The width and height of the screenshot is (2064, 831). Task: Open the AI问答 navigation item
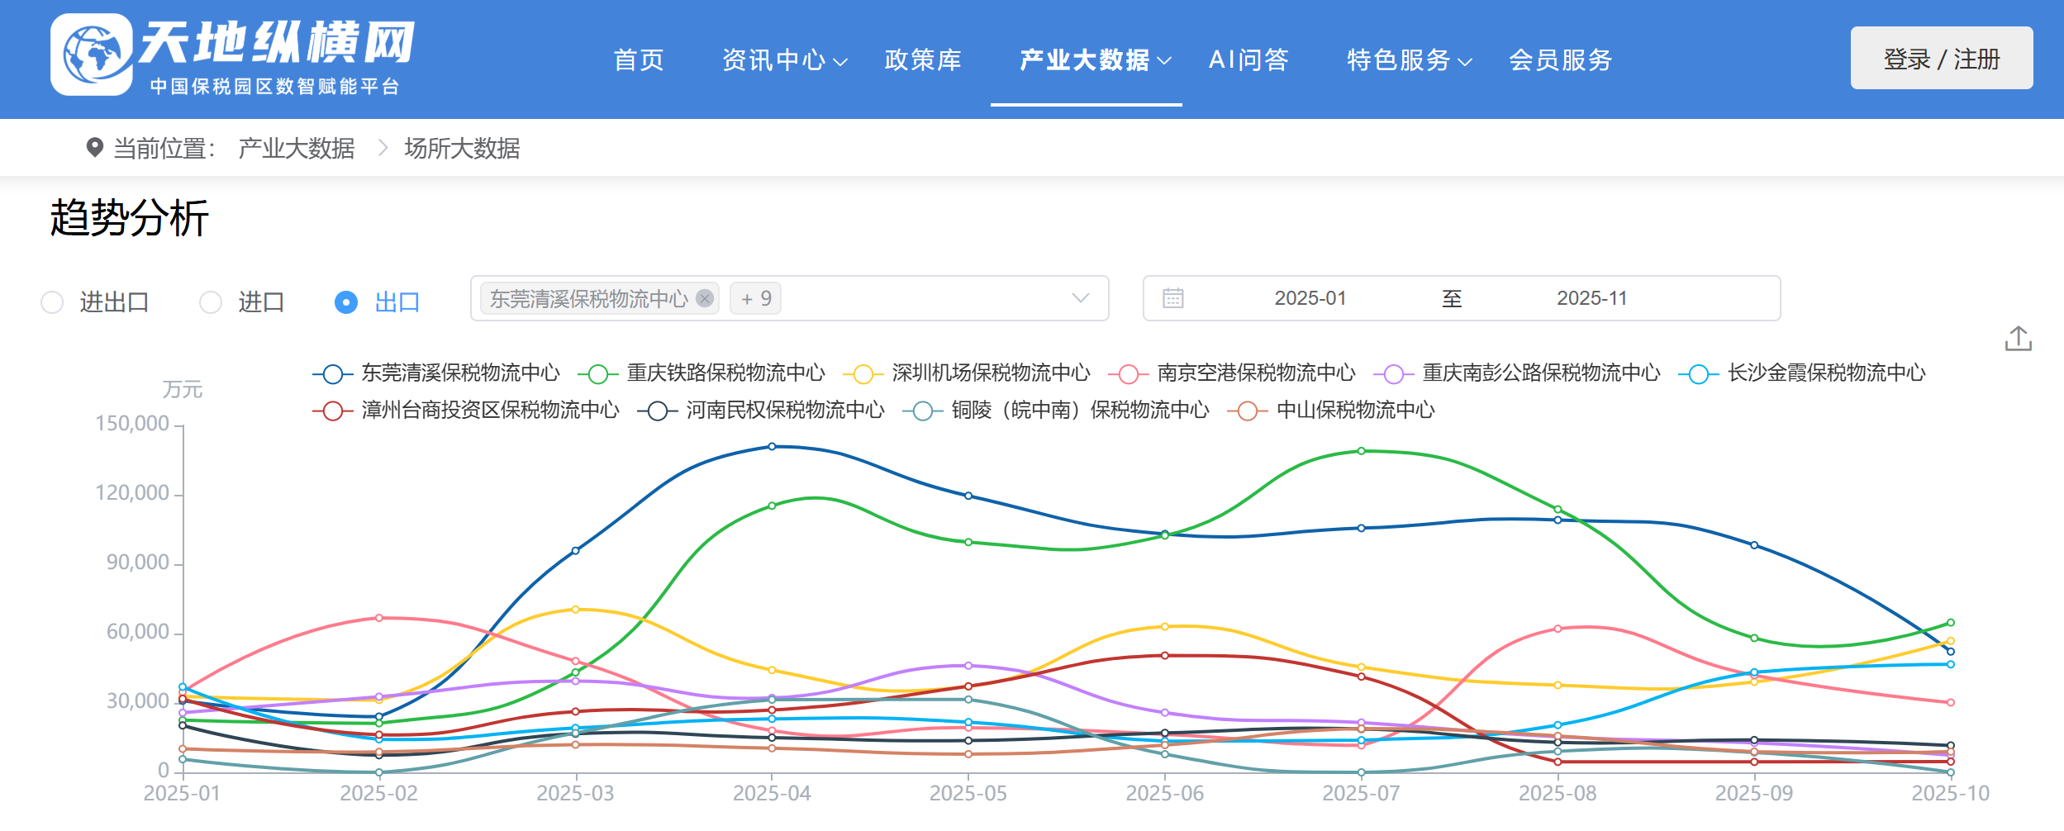click(x=1248, y=60)
